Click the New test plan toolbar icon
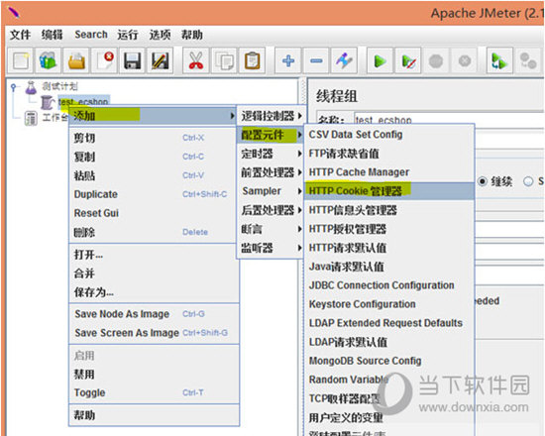 pos(21,60)
